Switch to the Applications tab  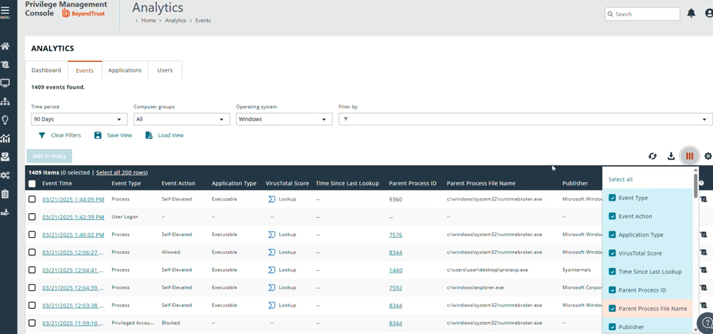click(x=125, y=70)
